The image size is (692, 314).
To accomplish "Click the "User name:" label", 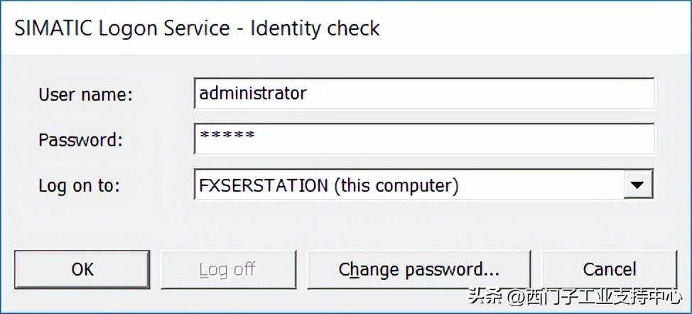I will coord(85,94).
